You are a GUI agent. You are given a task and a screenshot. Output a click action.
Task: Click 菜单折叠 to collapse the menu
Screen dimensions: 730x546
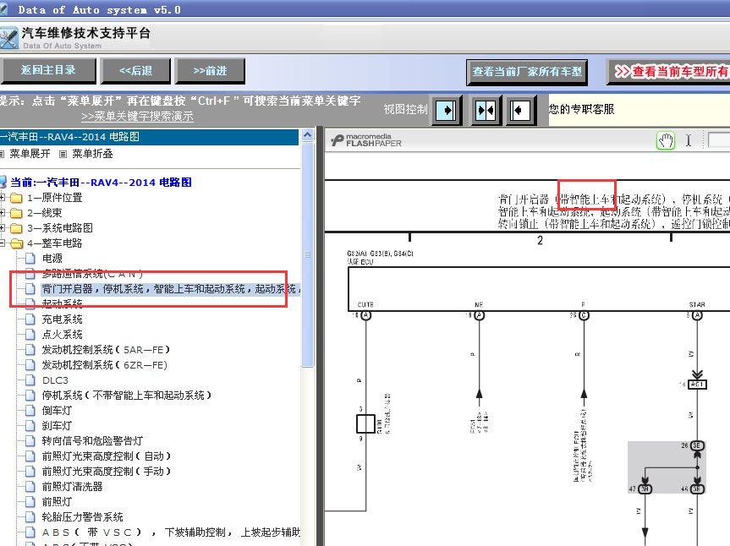point(92,154)
